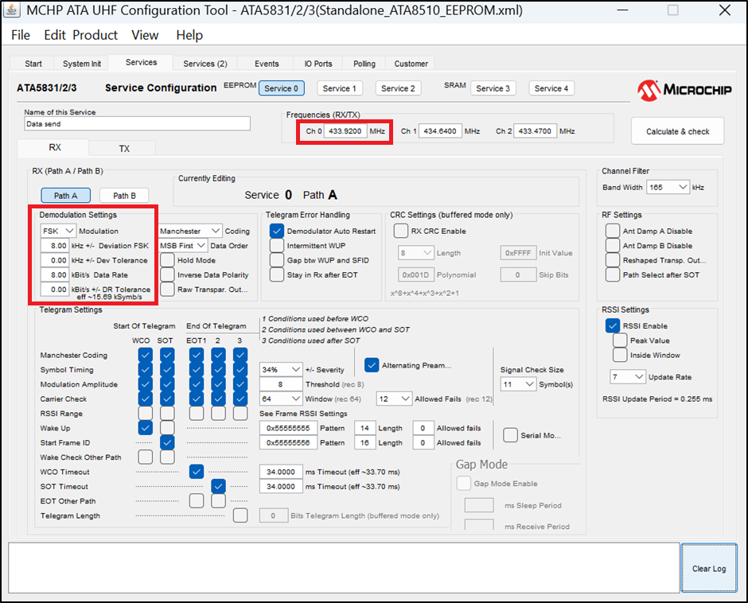
Task: Select the Service 2 button
Action: tap(399, 88)
